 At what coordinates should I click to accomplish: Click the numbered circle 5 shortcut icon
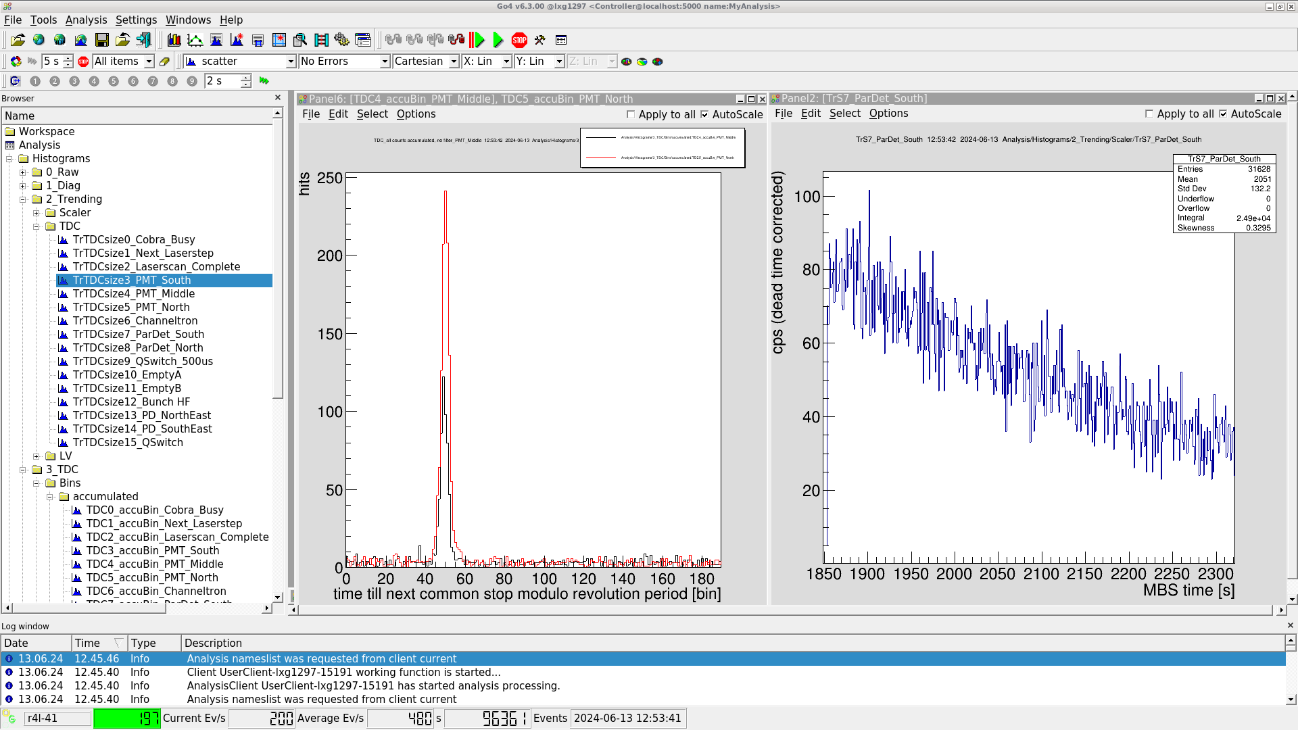tap(114, 81)
